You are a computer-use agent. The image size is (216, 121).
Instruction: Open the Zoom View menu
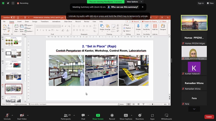pos(210,3)
